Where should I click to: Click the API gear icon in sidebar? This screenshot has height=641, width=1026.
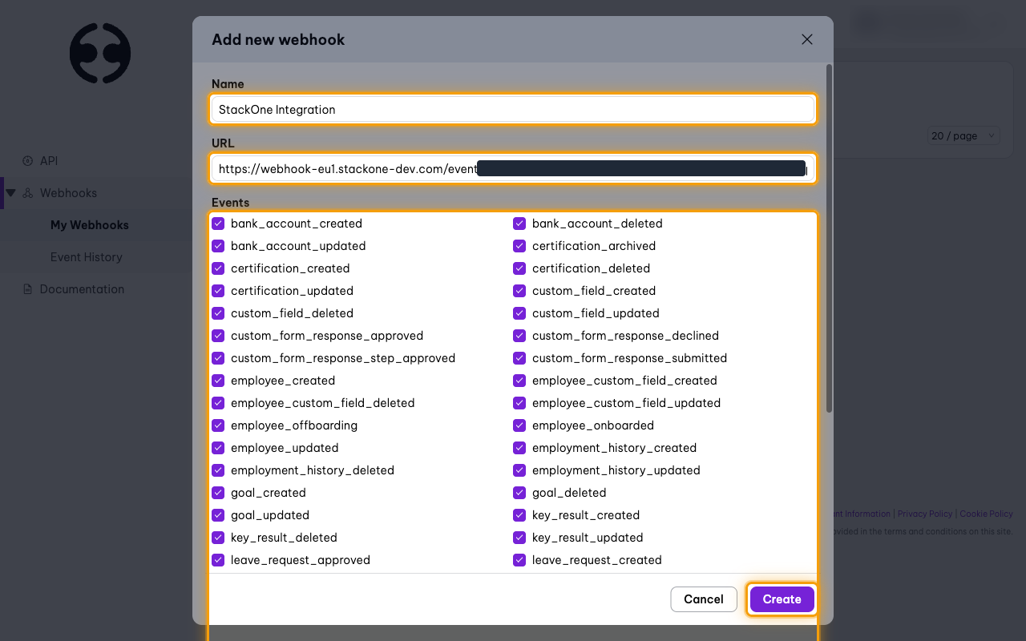coord(28,161)
